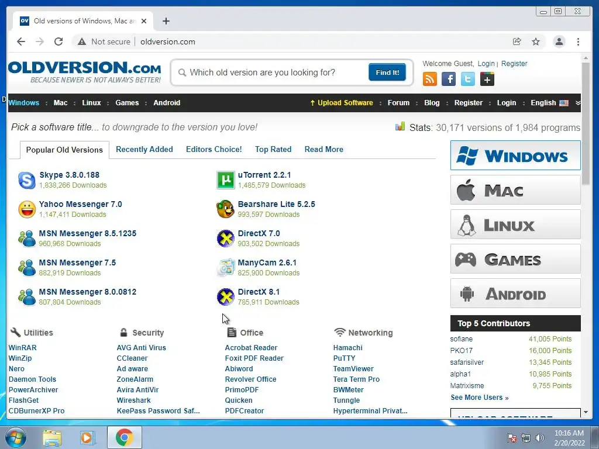The image size is (599, 449).
Task: Click the stats bar chart icon
Action: 400,126
